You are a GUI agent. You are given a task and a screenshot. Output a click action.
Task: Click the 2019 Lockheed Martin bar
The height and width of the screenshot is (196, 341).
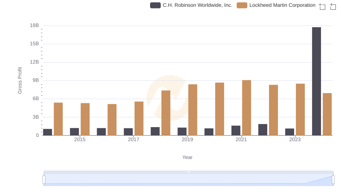[193, 110]
